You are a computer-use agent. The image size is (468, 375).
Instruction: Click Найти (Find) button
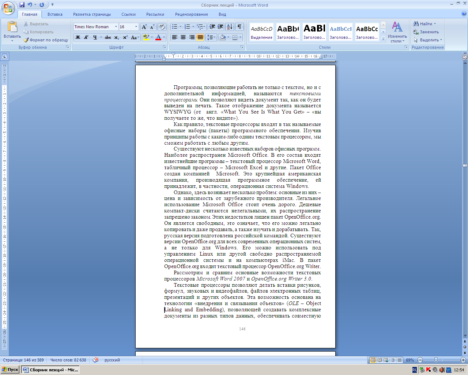425,24
